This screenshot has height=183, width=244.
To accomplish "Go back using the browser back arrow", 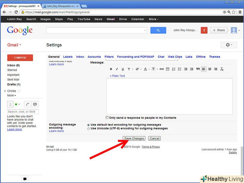I will click(x=4, y=12).
